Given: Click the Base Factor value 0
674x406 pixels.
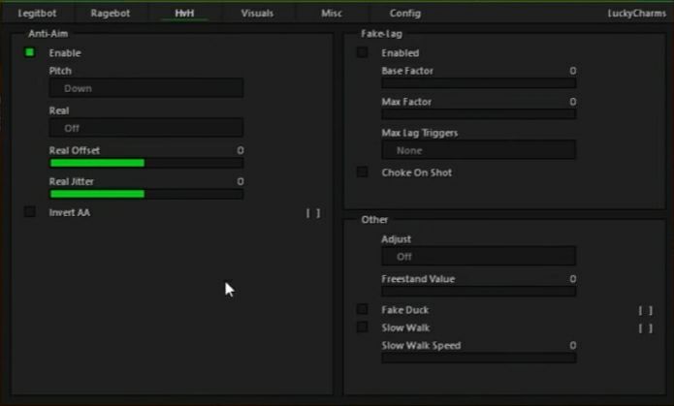Looking at the screenshot, I should (572, 71).
